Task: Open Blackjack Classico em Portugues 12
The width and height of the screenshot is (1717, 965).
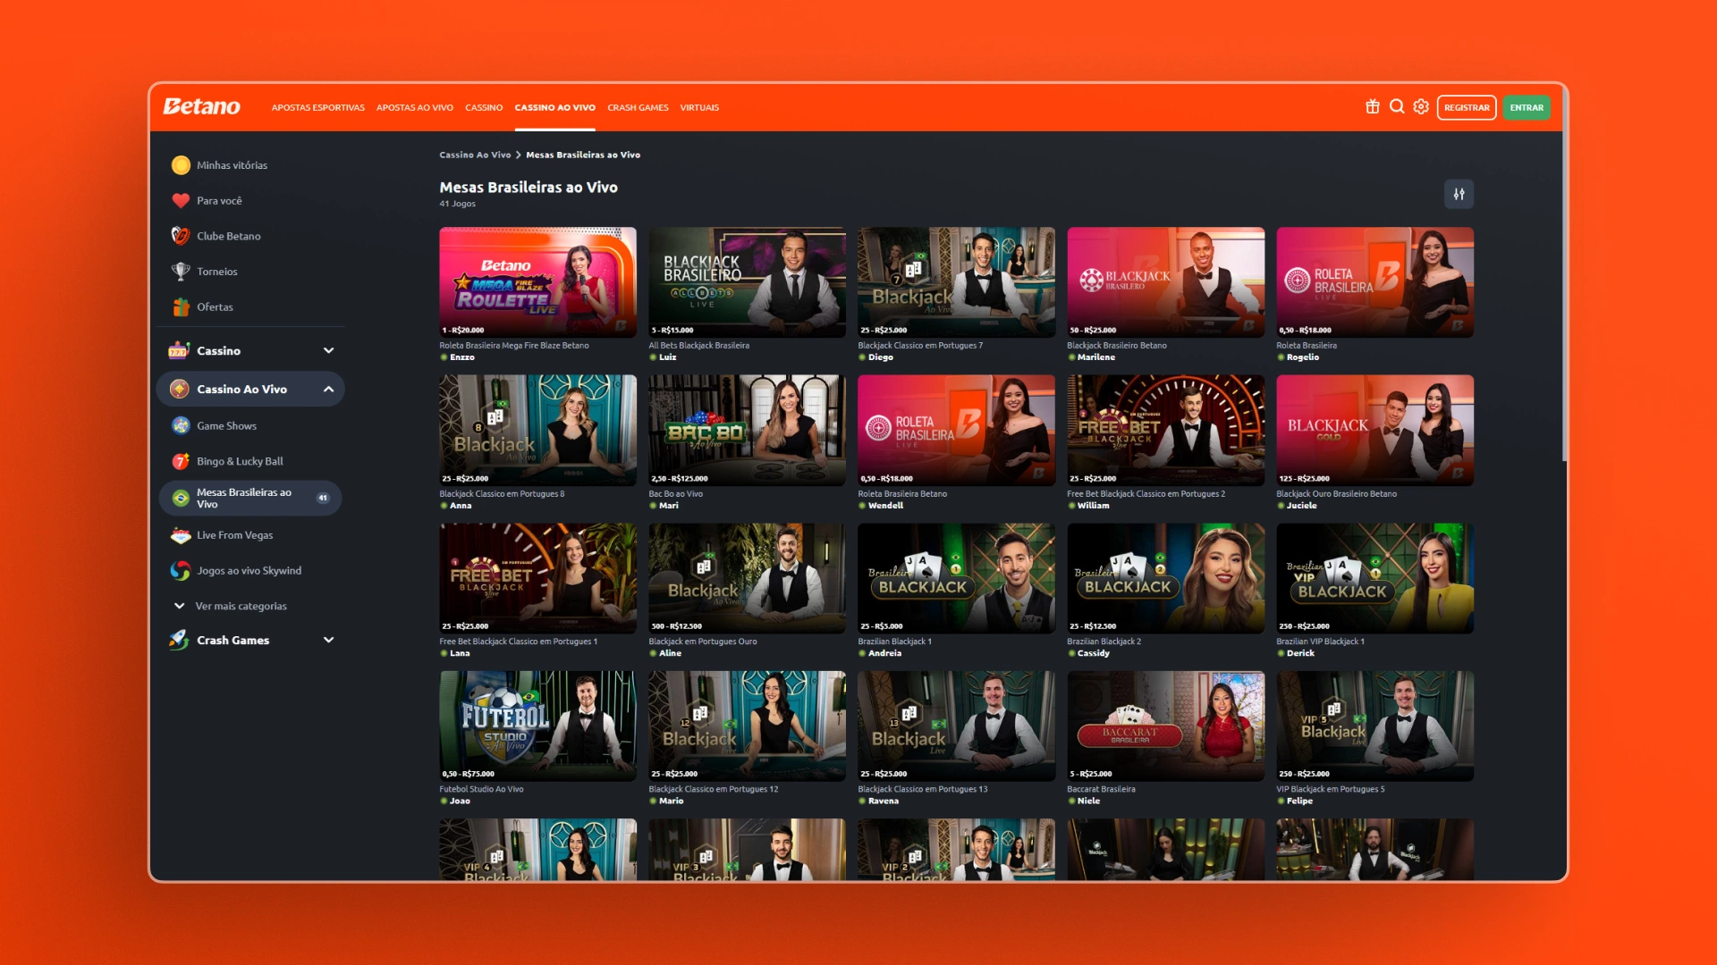Action: pos(747,726)
